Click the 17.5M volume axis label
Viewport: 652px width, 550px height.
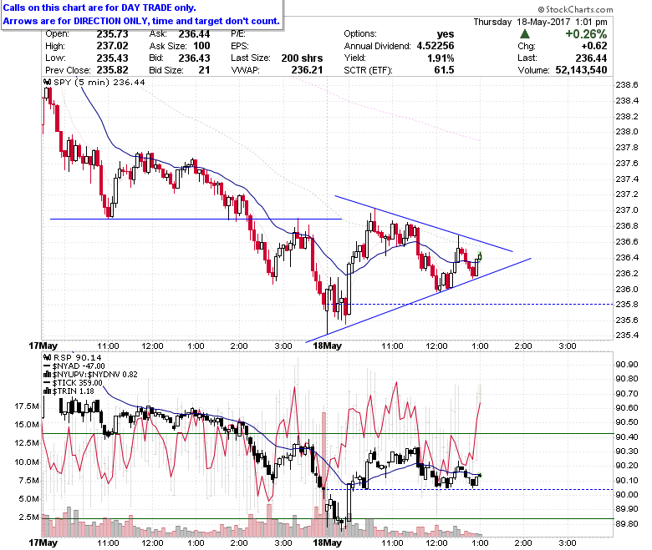[x=27, y=406]
